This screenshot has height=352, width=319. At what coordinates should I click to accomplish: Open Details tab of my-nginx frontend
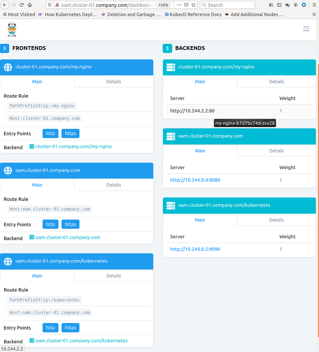114,82
